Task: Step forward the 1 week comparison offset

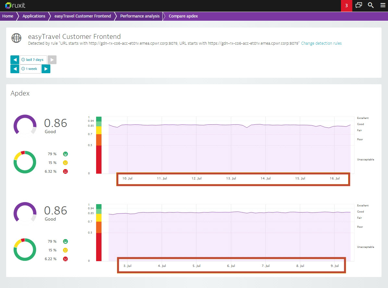Action: click(46, 69)
